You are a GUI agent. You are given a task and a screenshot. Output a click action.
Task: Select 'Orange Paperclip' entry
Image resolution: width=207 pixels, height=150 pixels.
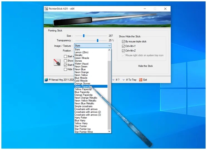click(91, 95)
